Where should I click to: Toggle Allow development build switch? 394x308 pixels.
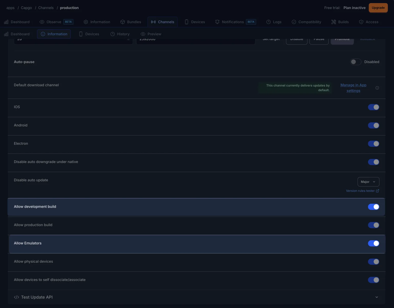click(x=373, y=207)
